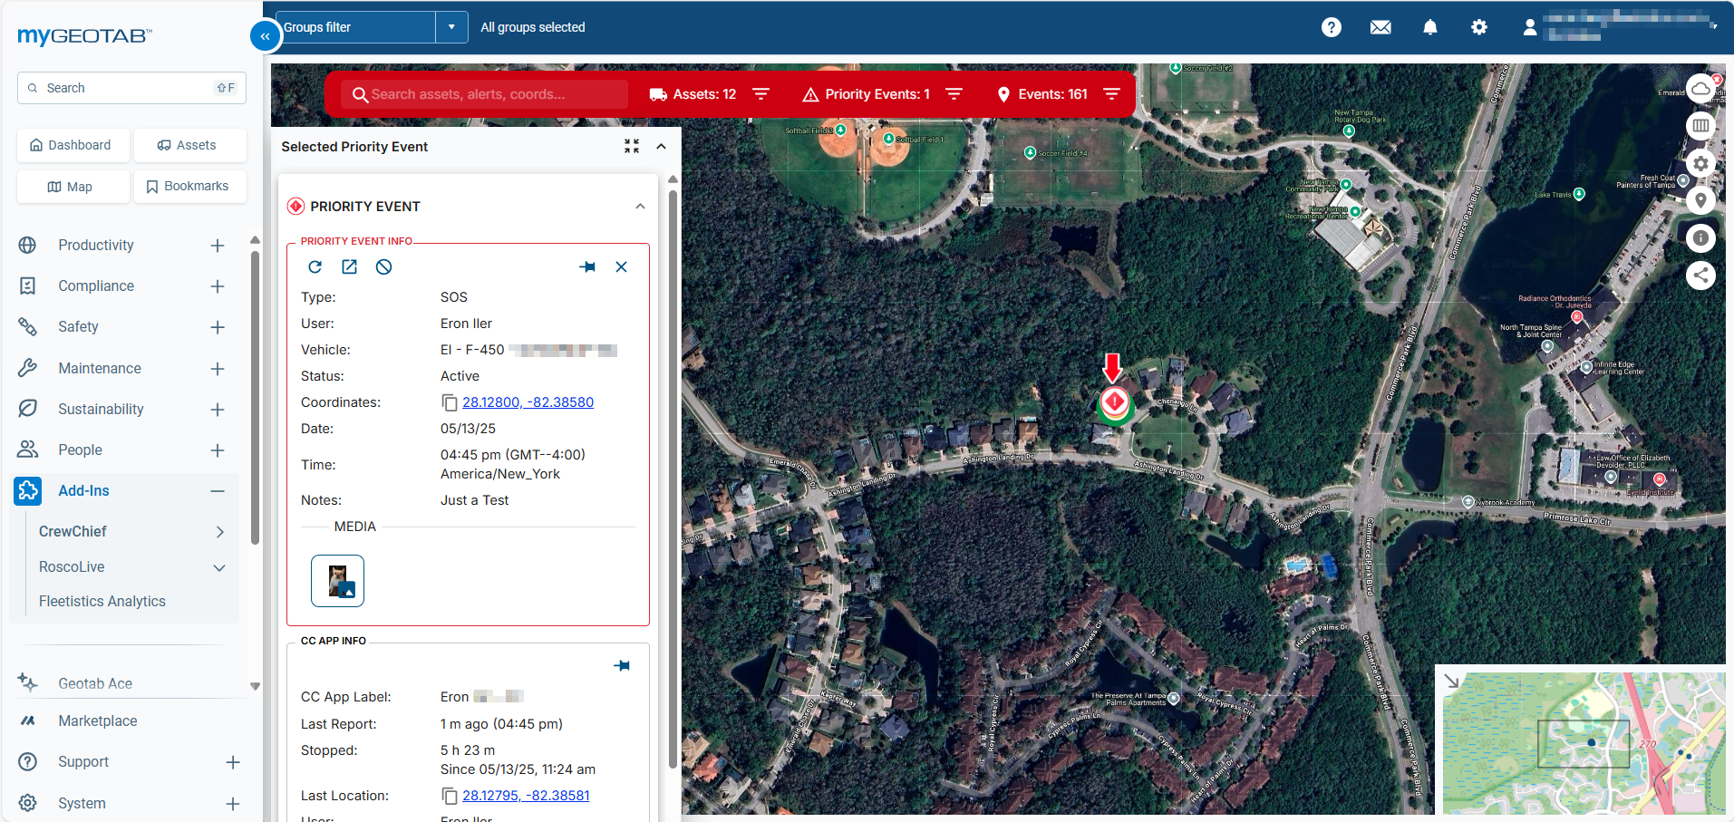
Task: Go to Dashboard
Action: (73, 145)
